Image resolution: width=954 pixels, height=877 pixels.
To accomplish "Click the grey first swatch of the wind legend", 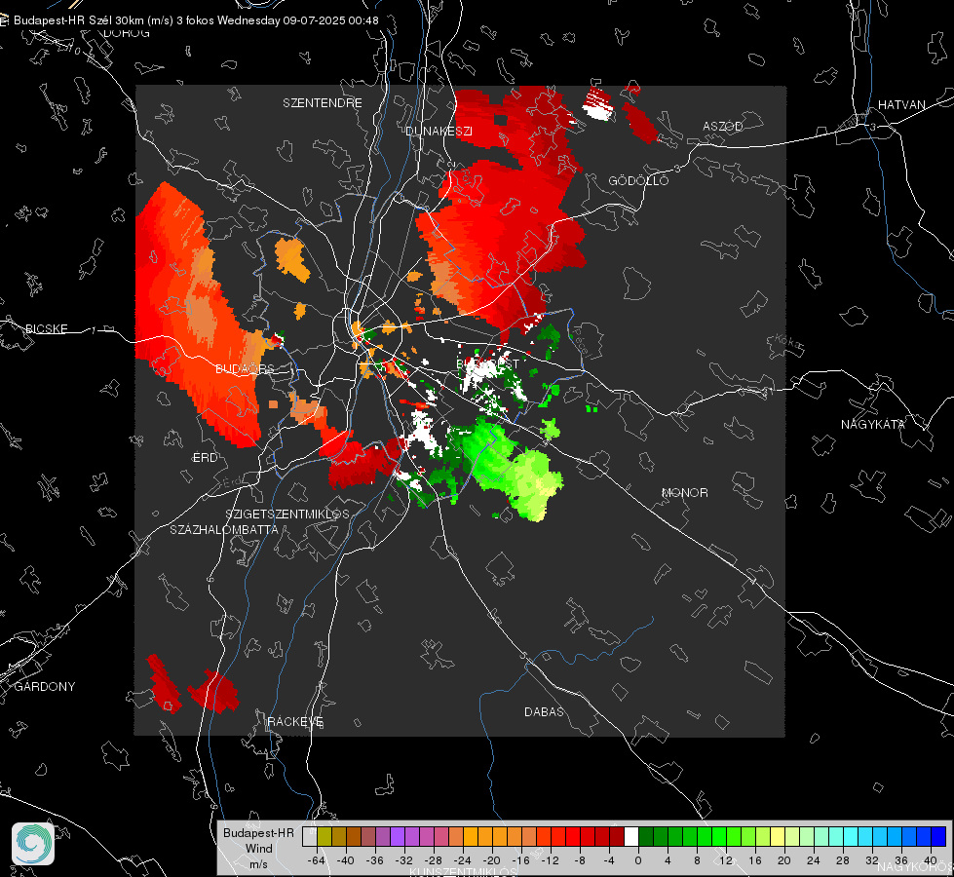I will [310, 837].
